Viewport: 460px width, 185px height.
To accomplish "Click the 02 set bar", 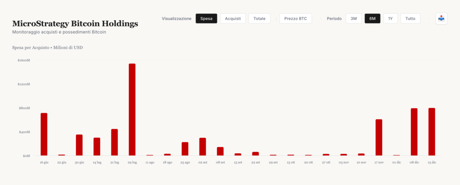I will (203, 146).
